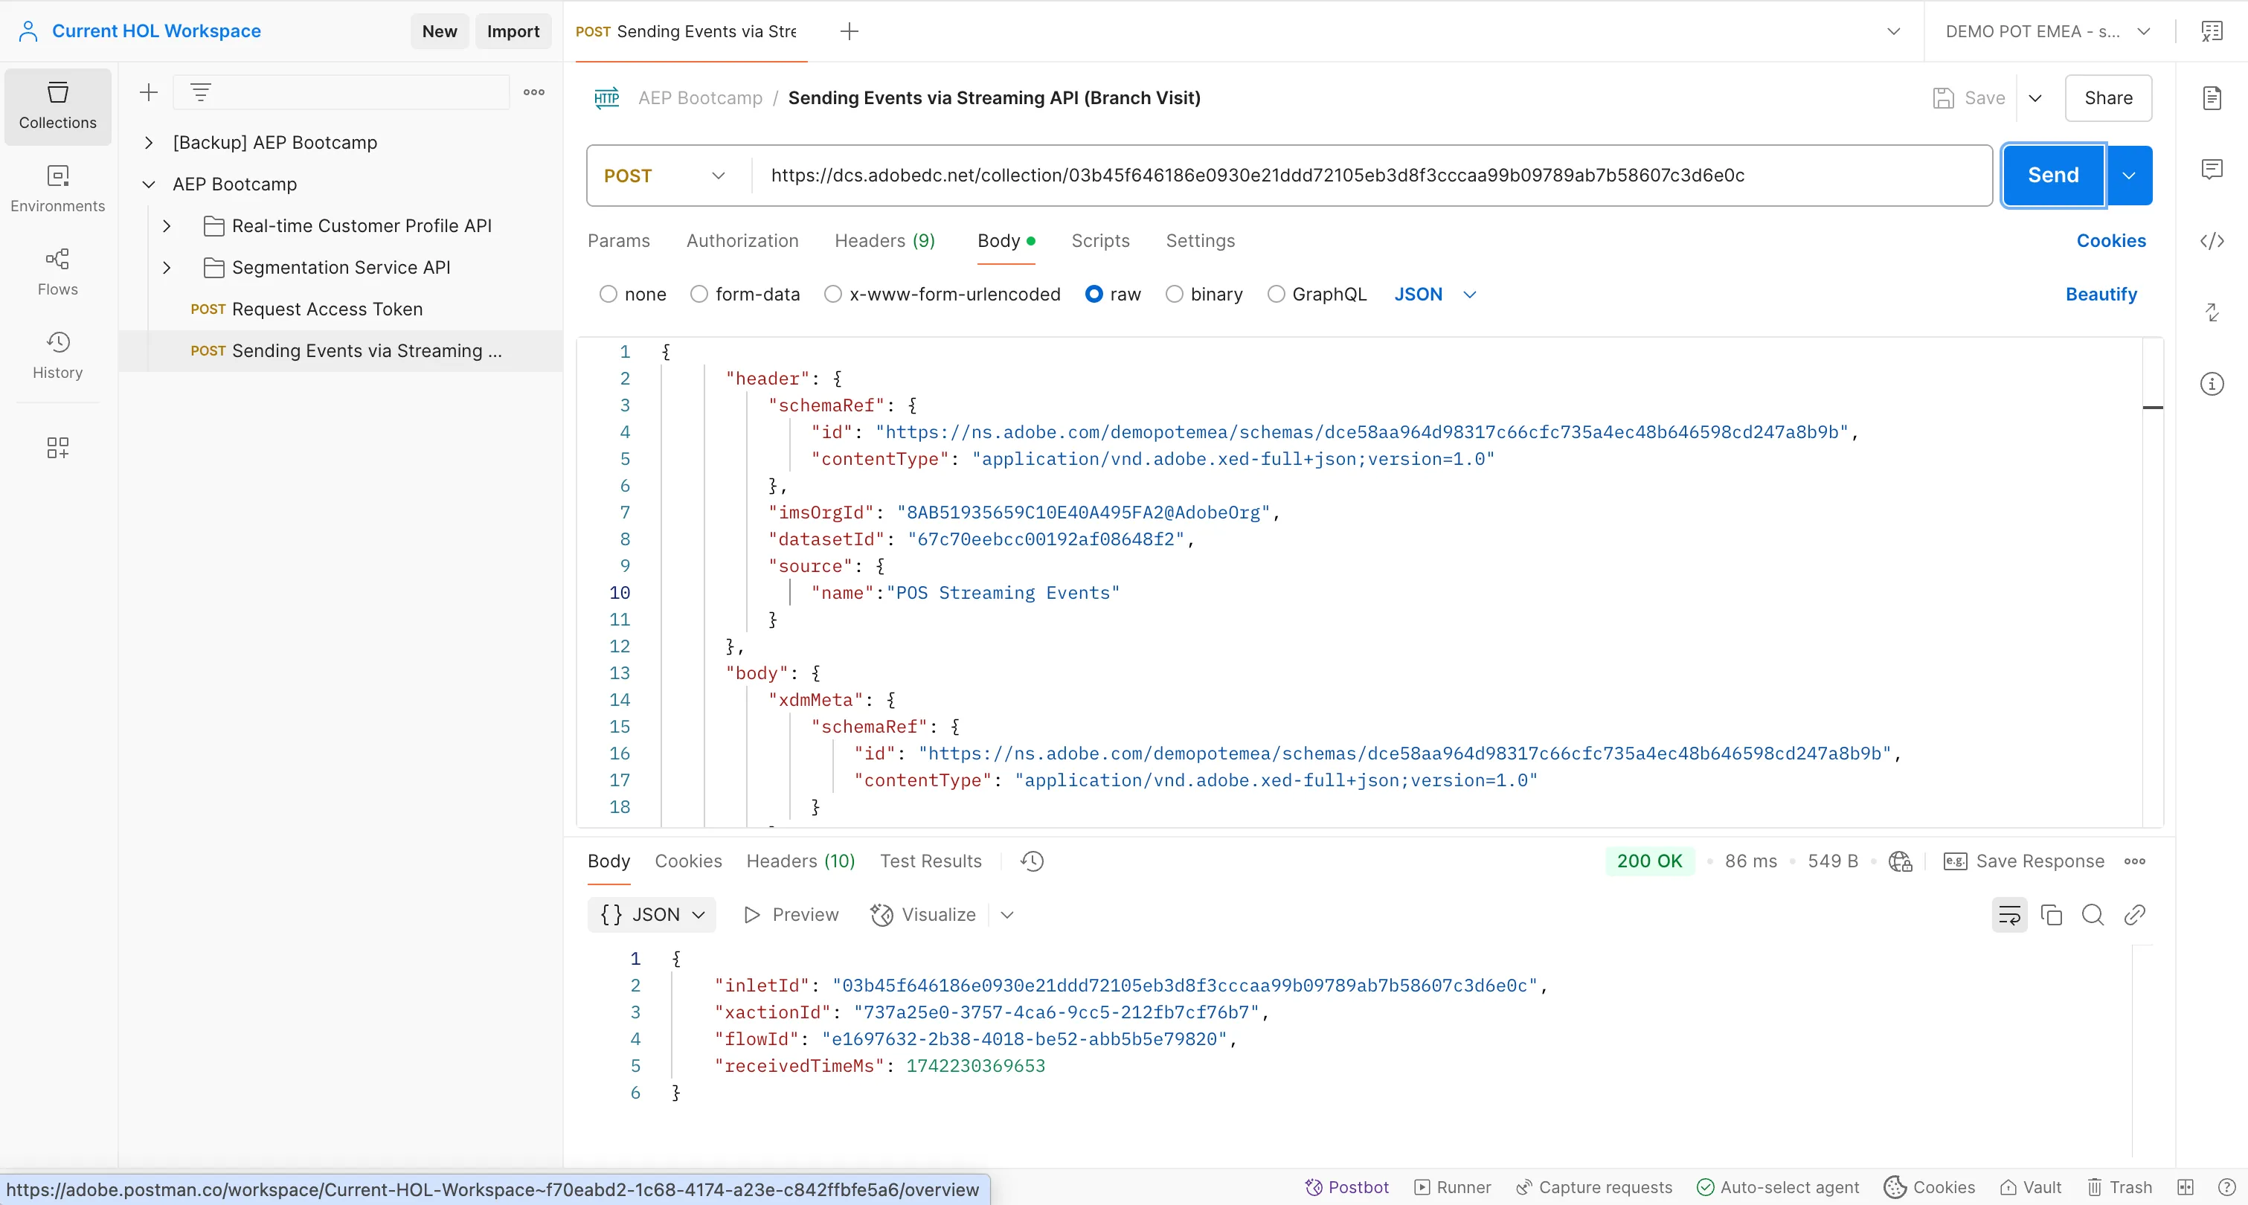
Task: Open the JSON body format dropdown
Action: pos(1435,294)
